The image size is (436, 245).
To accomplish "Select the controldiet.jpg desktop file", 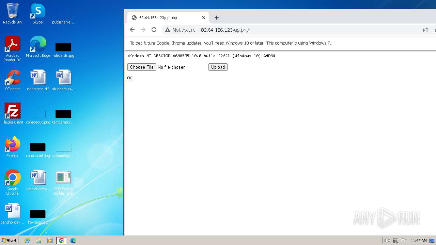I will 38,149.
